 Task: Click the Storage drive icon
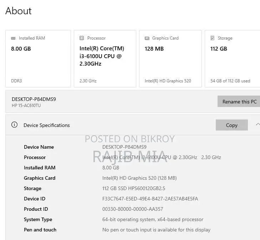[x=213, y=38]
